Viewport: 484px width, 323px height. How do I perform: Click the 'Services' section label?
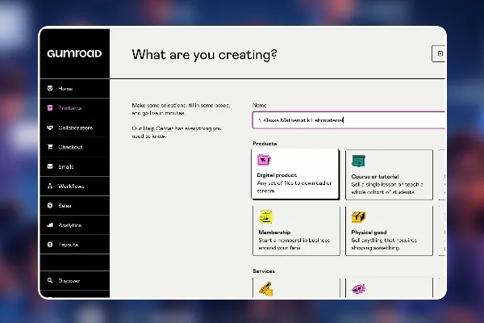pos(264,271)
